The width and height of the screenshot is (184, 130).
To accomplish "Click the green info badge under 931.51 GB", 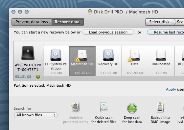I will pyautogui.click(x=38, y=77).
